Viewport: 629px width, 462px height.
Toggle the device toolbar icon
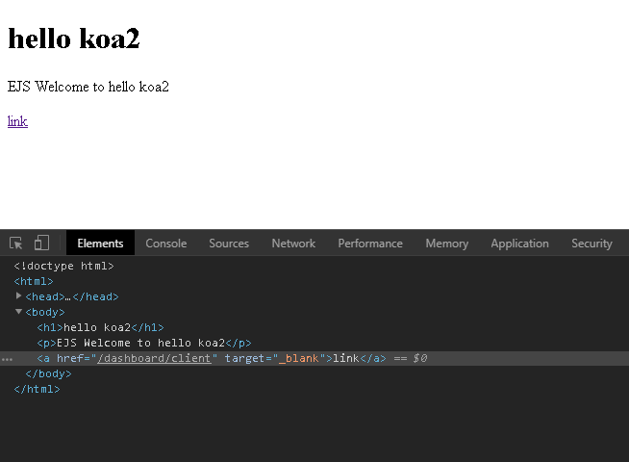[x=41, y=243]
